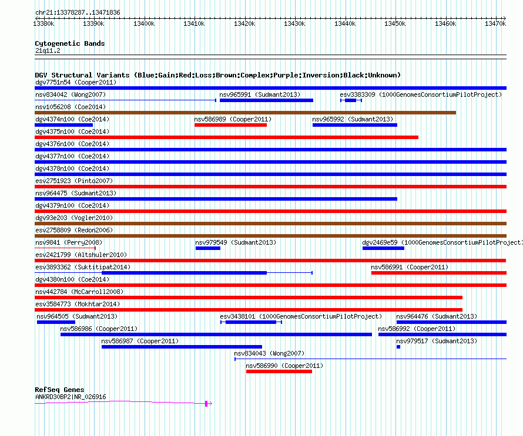Viewport: 523px width, 436px height.
Task: Click the ANKRD30BP2 magenta exon arrow
Action: coord(209,404)
